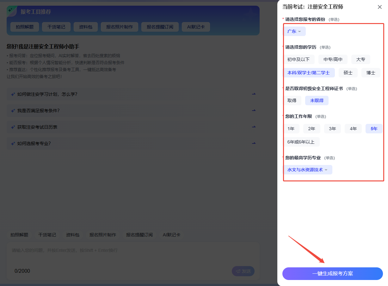Click arrow icon beside 获取注安考试日历表
The width and height of the screenshot is (388, 286).
[253, 127]
